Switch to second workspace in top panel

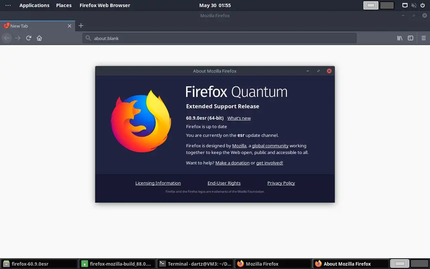[387, 5]
